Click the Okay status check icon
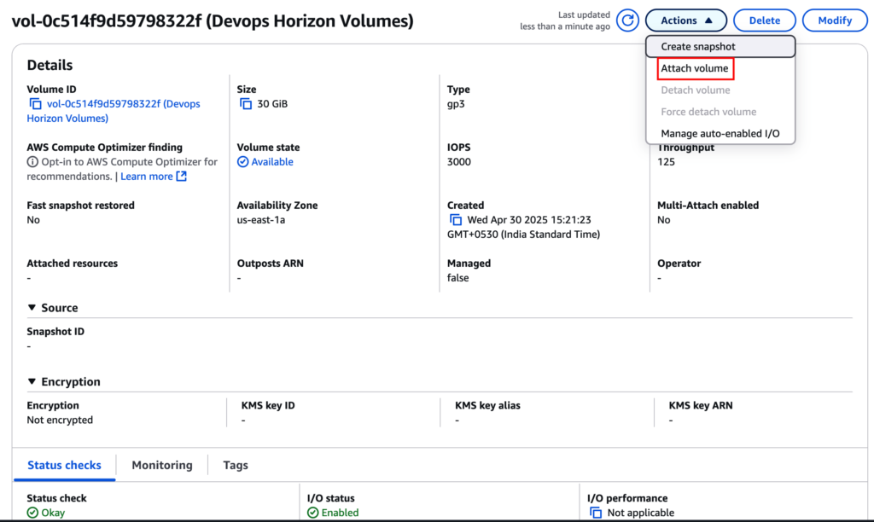874x522 pixels. pyautogui.click(x=32, y=513)
